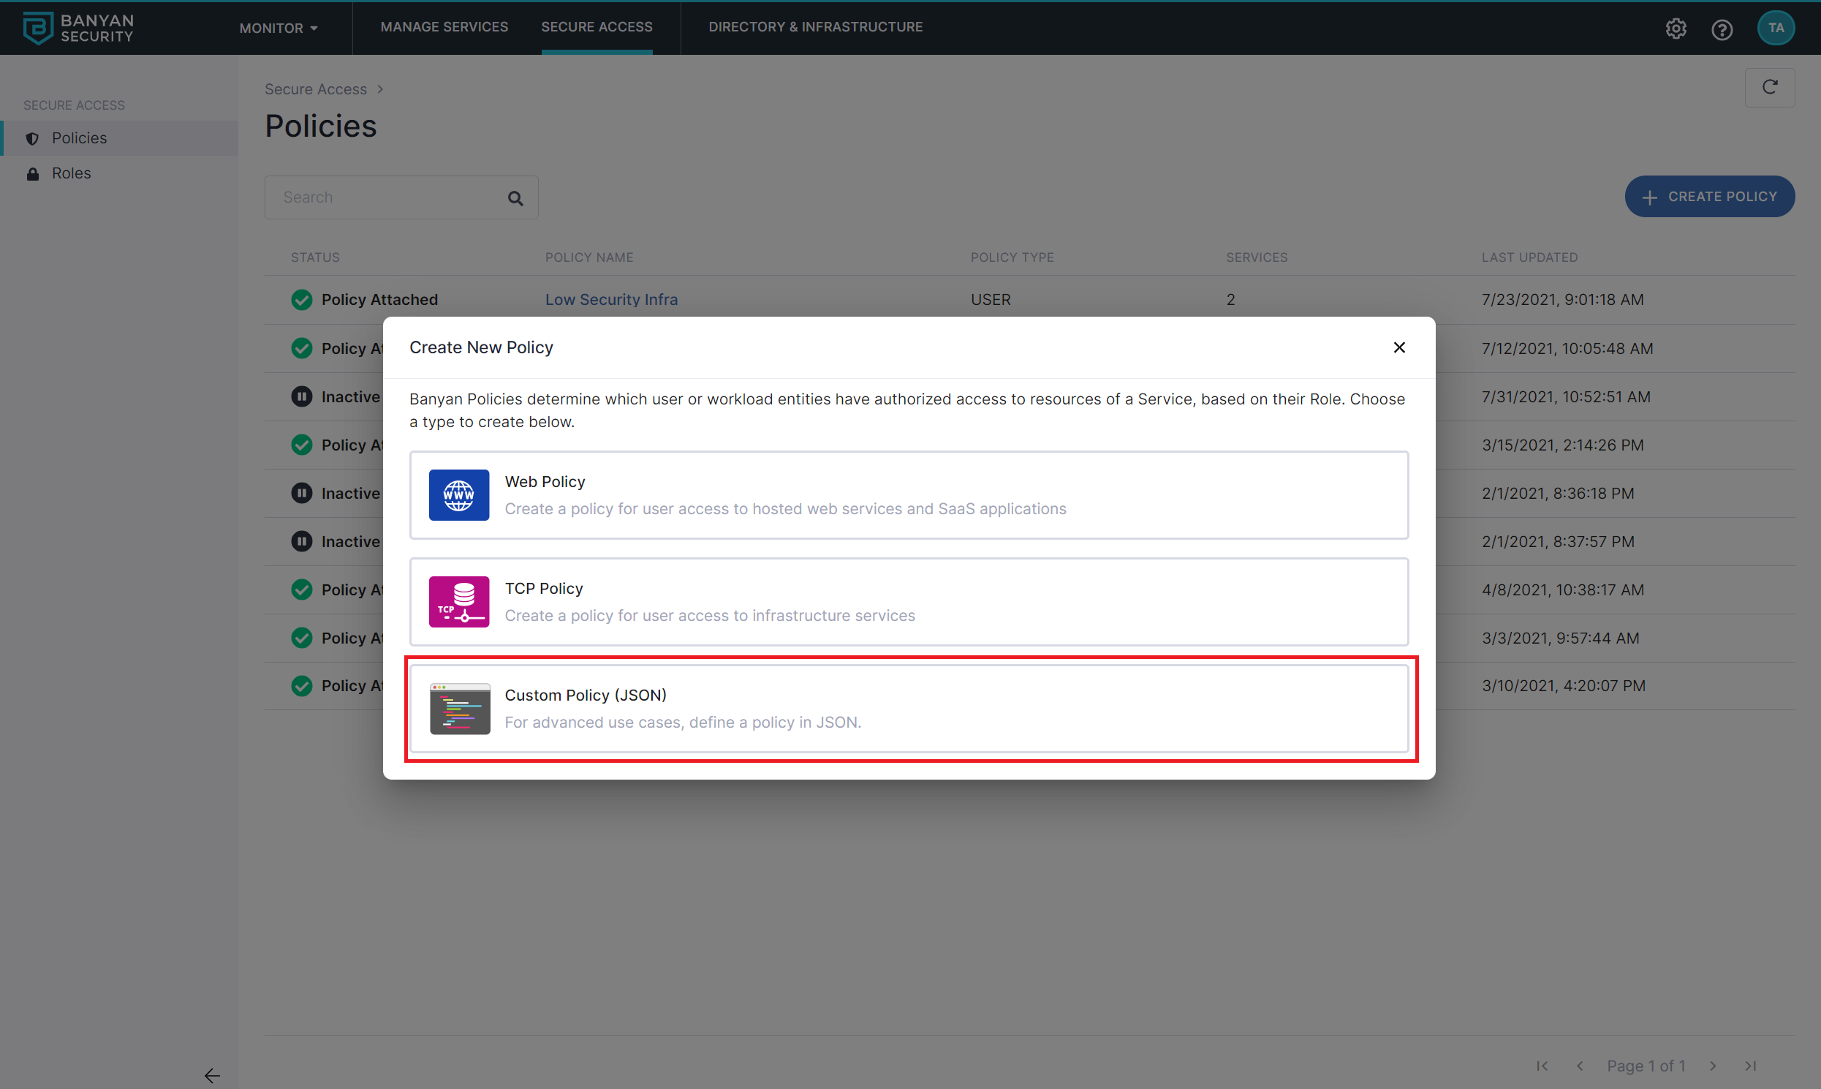Open Low Security Infra policy link

[611, 299]
